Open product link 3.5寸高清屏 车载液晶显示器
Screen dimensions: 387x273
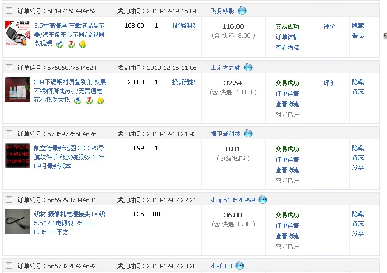point(69,34)
